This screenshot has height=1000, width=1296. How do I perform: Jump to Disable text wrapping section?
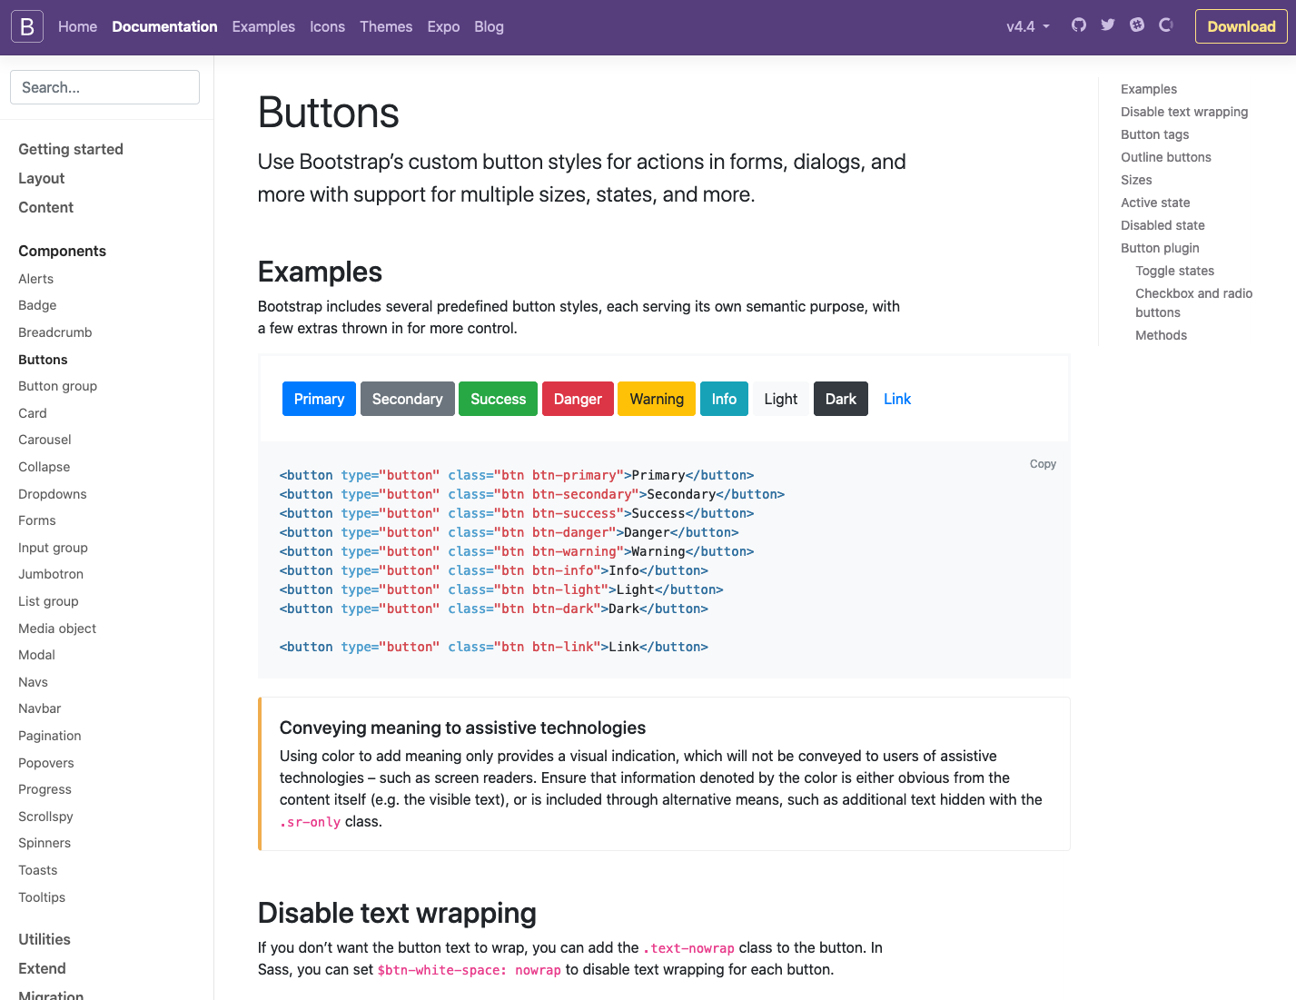(1184, 112)
